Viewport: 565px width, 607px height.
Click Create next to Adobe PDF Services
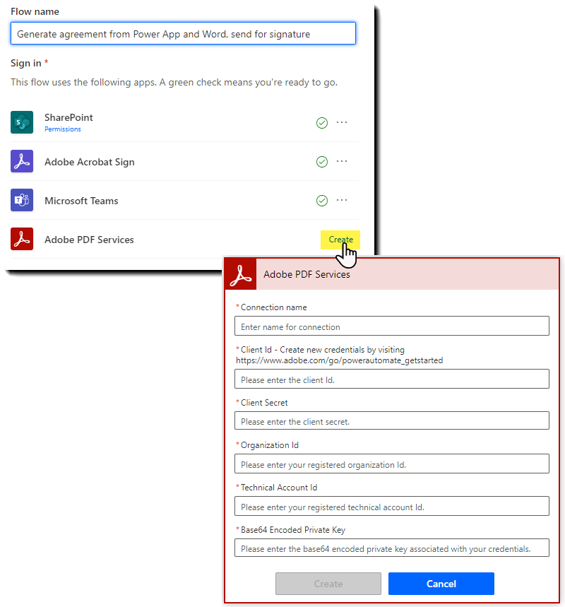coord(340,240)
